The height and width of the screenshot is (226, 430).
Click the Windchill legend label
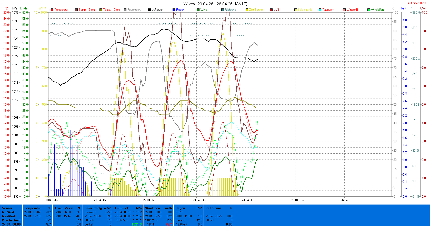tap(352, 10)
